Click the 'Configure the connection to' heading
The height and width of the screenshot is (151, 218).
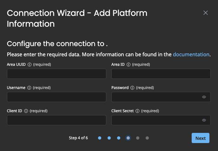[x=57, y=44]
